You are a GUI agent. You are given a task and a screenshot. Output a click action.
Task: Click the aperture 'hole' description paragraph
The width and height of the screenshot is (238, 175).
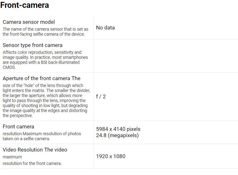pyautogui.click(x=44, y=100)
